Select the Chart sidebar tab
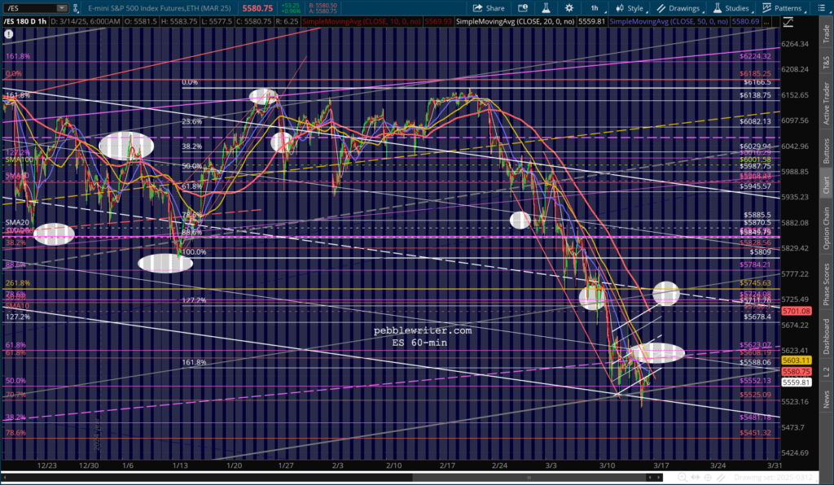The height and width of the screenshot is (485, 834). click(x=826, y=185)
